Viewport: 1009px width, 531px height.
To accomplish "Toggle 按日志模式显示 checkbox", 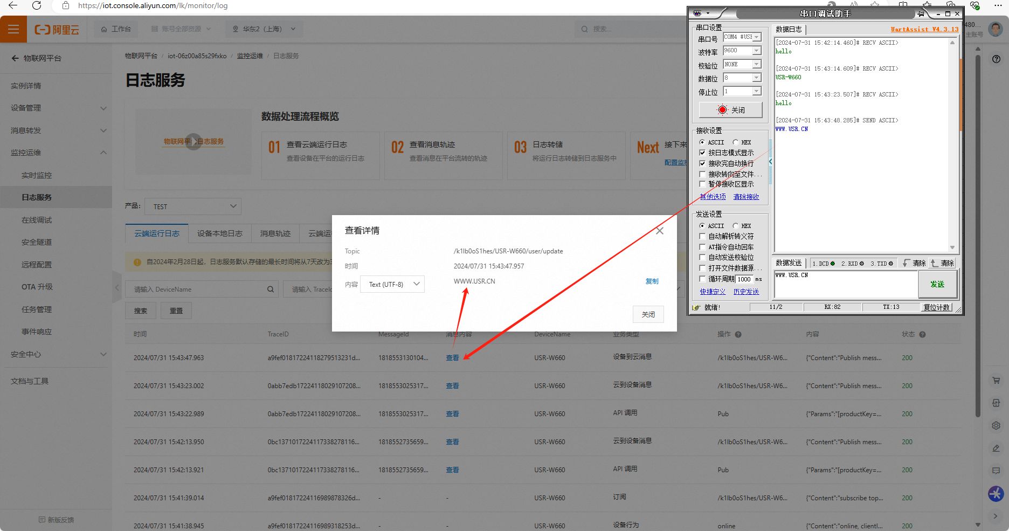I will click(x=702, y=153).
